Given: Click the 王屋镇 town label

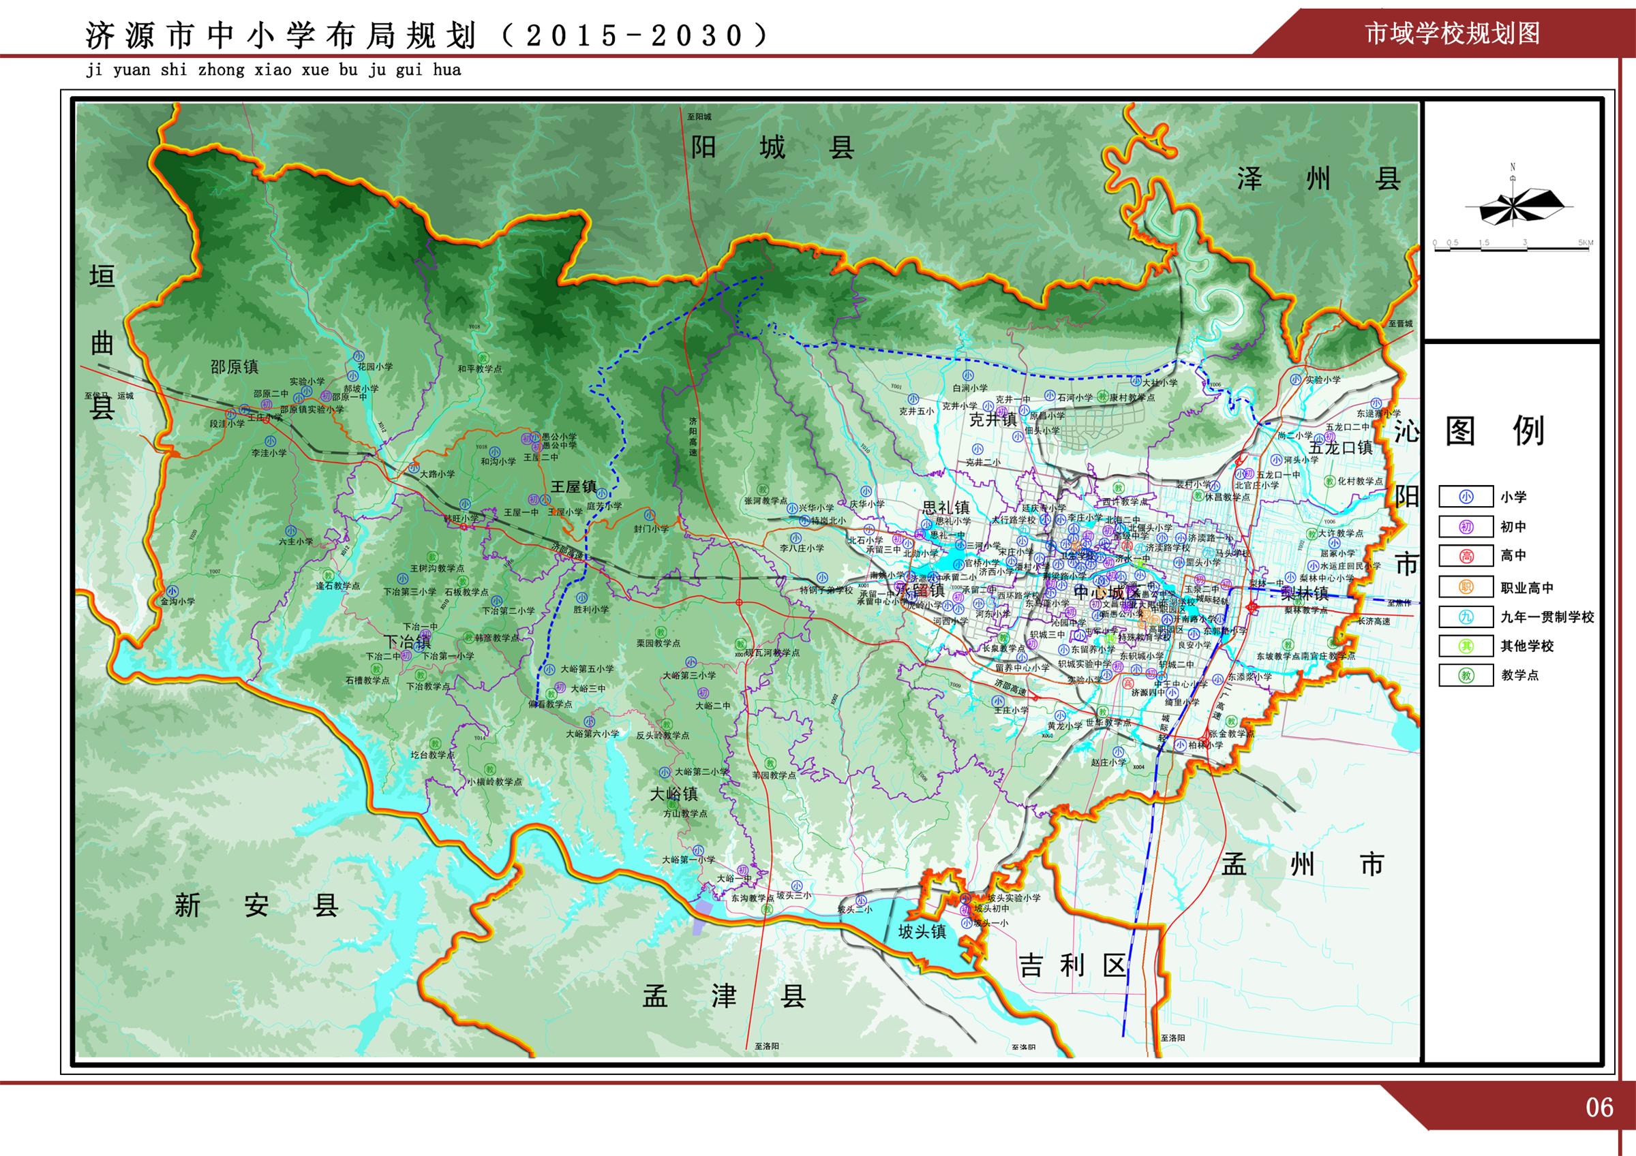Looking at the screenshot, I should pyautogui.click(x=573, y=487).
